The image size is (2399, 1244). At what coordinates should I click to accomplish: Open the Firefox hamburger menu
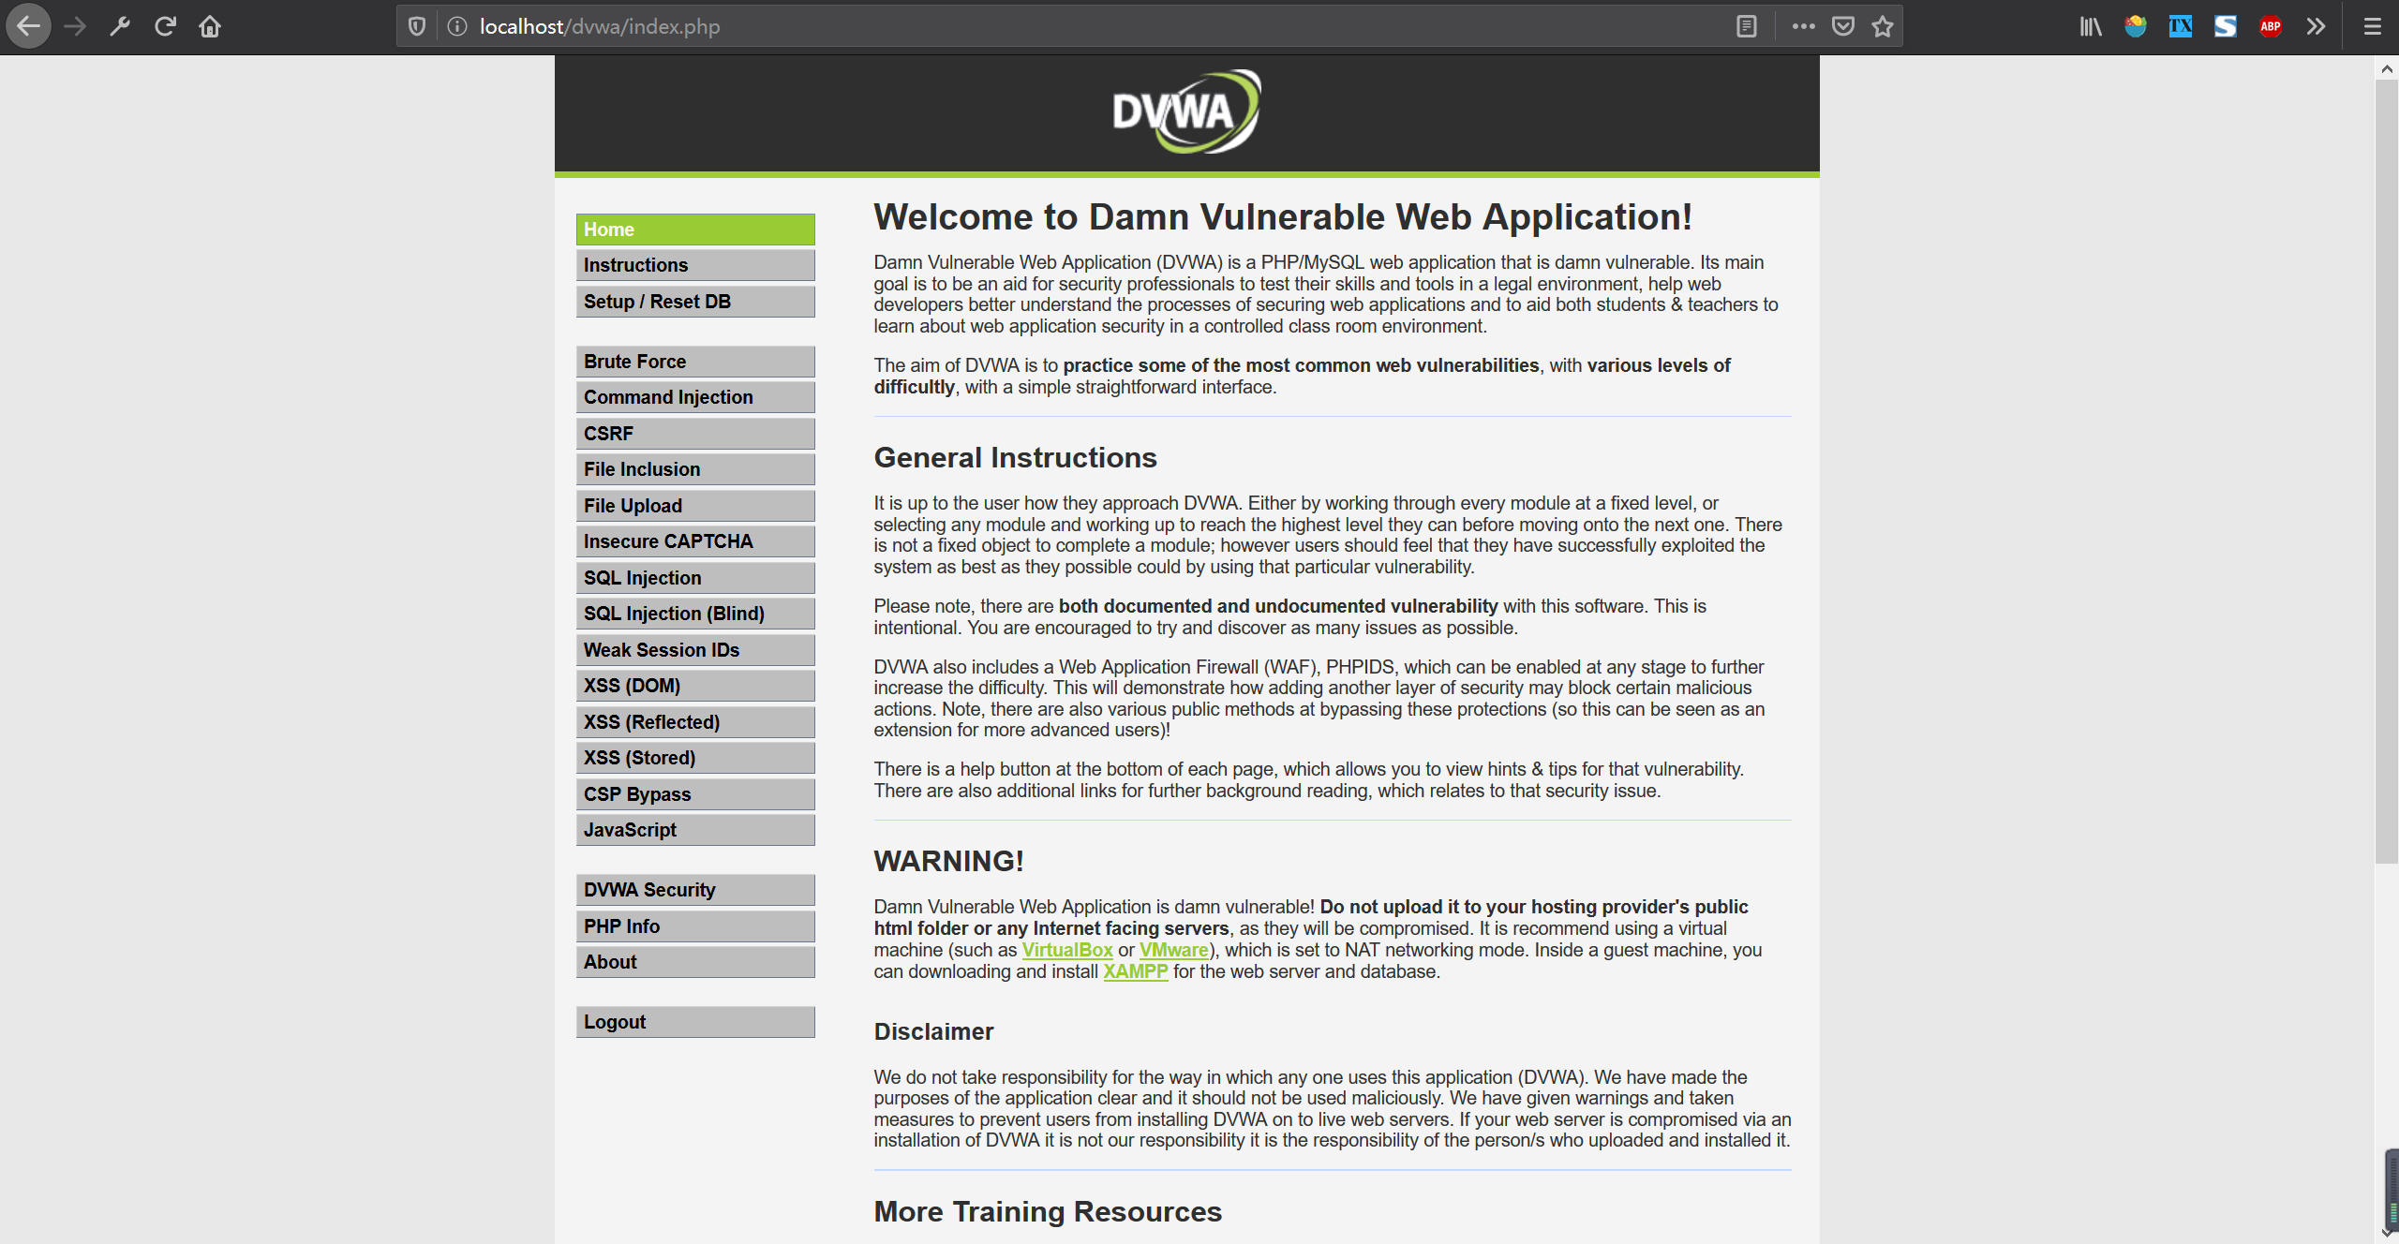(x=2372, y=26)
